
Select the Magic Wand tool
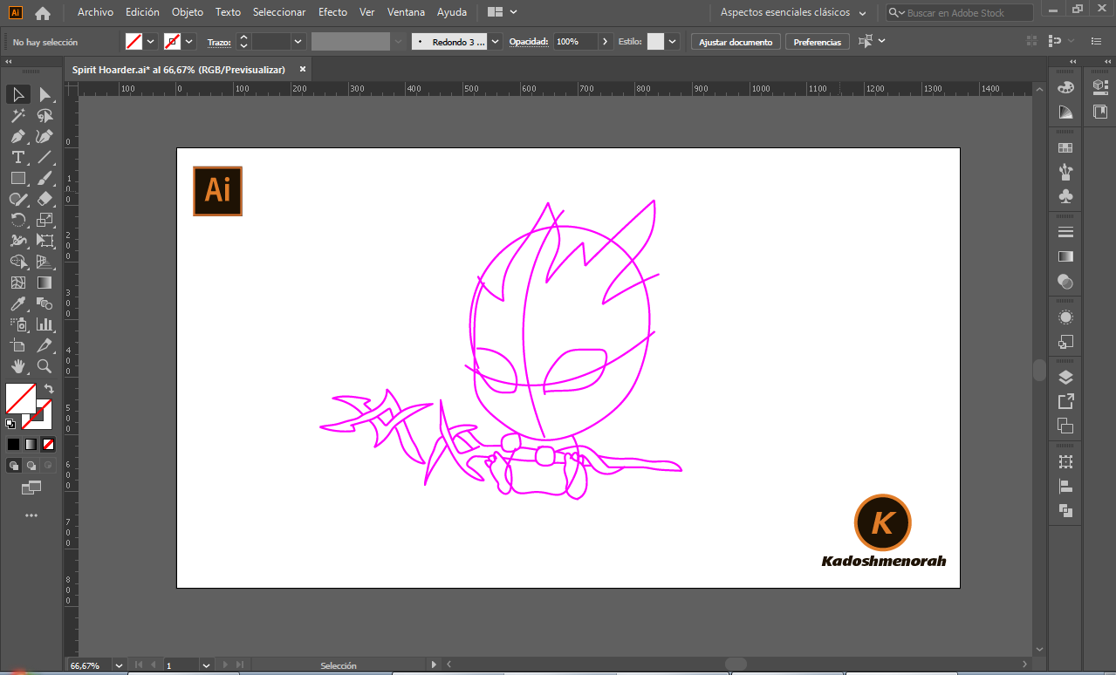point(18,115)
